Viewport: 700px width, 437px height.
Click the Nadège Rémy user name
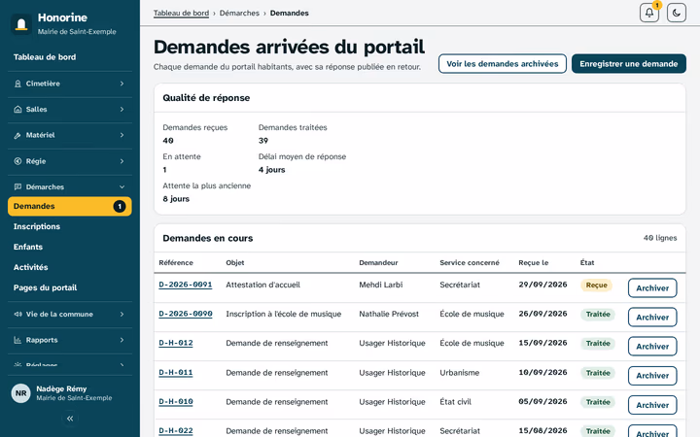point(61,388)
